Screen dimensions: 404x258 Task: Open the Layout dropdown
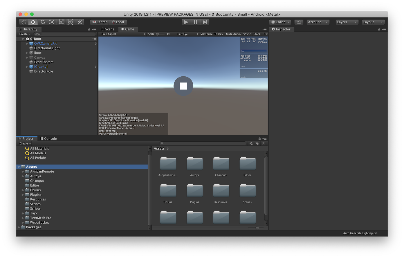click(x=373, y=22)
